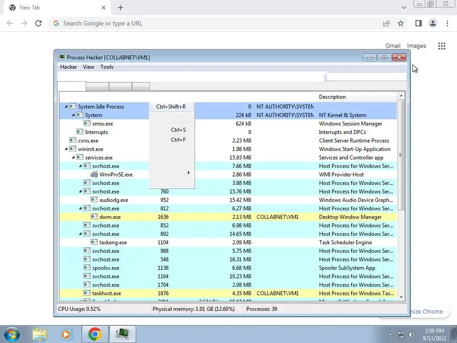The image size is (457, 343).
Task: Click 'Processes: 39' in status bar
Action: pyautogui.click(x=262, y=309)
